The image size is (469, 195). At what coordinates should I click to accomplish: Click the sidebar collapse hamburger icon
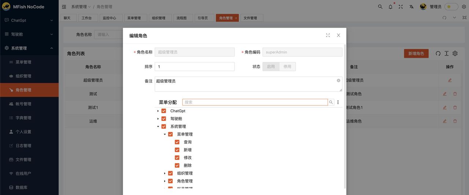64,7
